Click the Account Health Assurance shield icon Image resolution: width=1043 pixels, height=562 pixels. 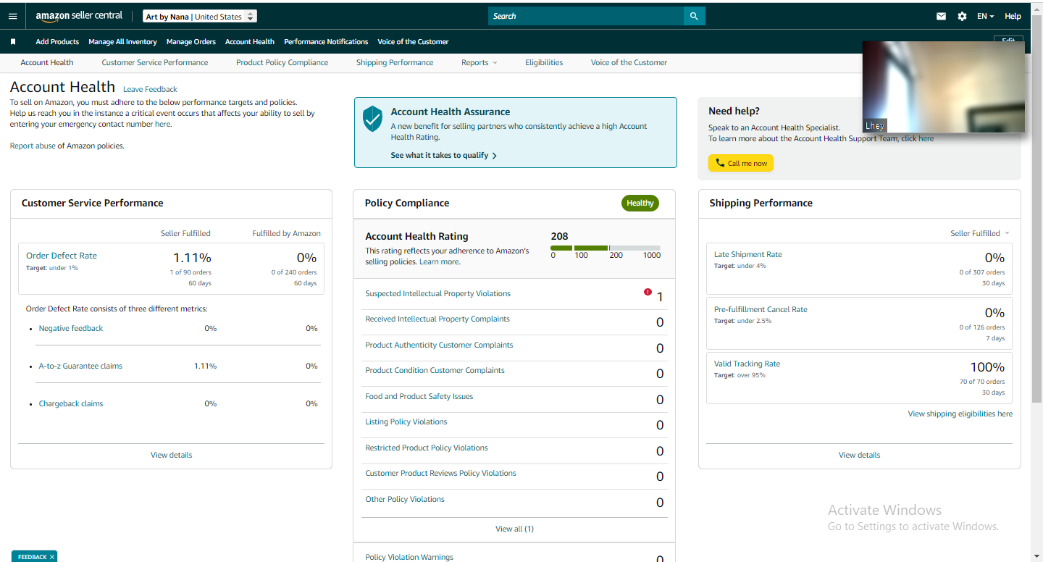tap(372, 119)
